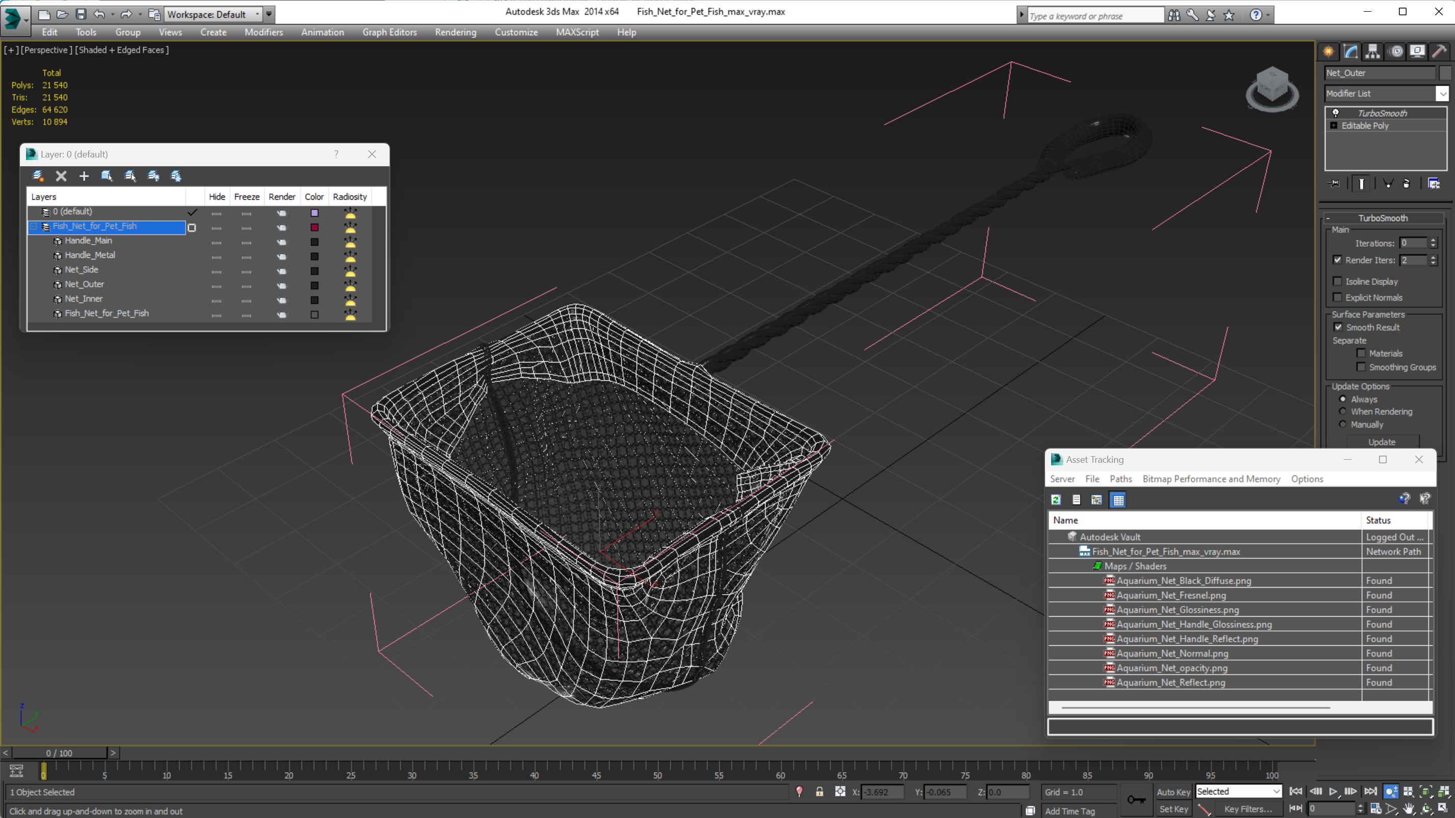
Task: Open the Paths menu in Asset Tracking
Action: (1120, 479)
